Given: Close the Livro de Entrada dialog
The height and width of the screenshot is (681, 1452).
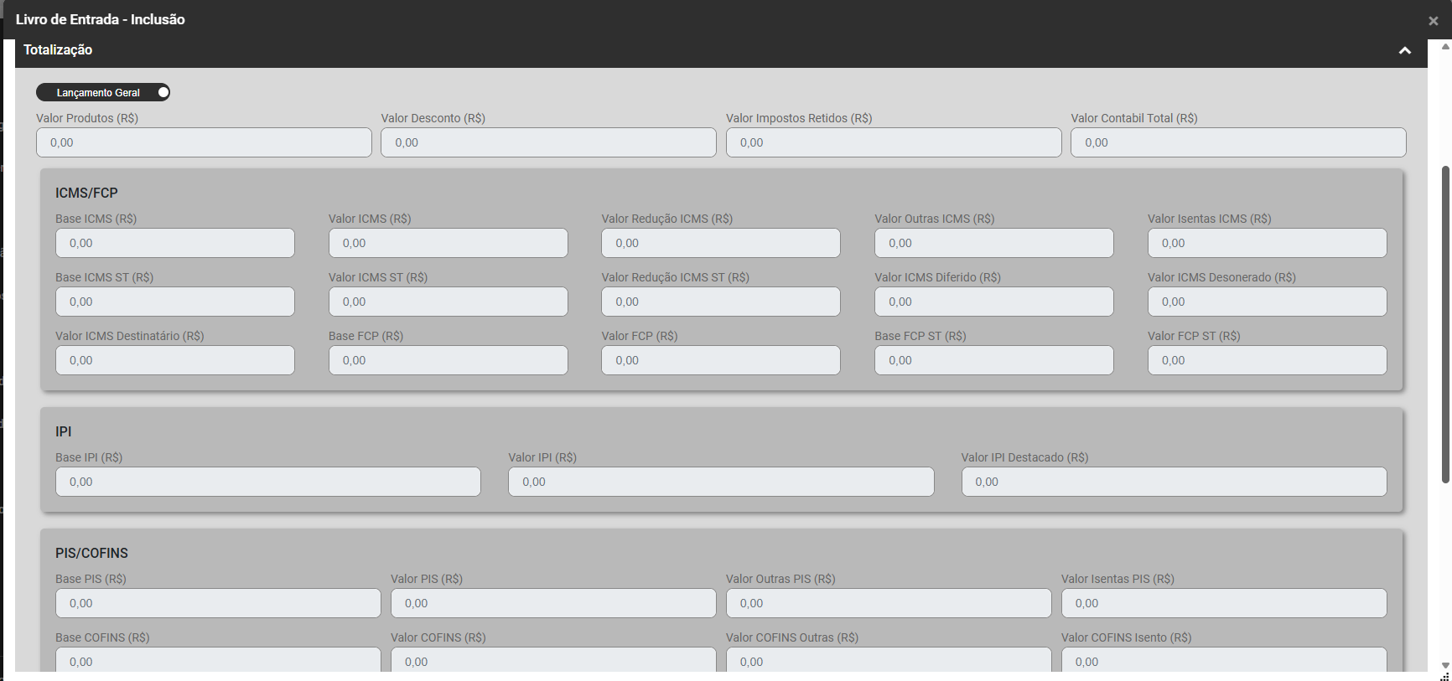Looking at the screenshot, I should pyautogui.click(x=1433, y=21).
